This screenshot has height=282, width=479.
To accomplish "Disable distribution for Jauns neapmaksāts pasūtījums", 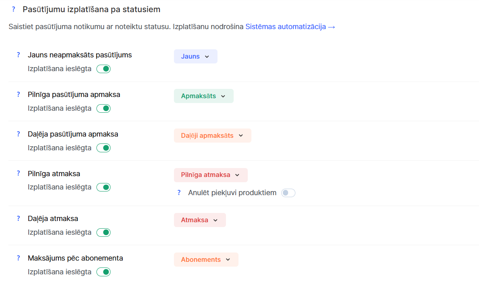I will [x=103, y=69].
